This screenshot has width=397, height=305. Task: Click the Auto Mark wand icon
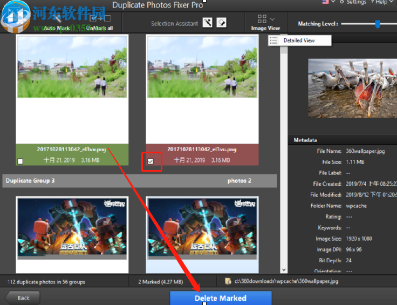point(58,18)
